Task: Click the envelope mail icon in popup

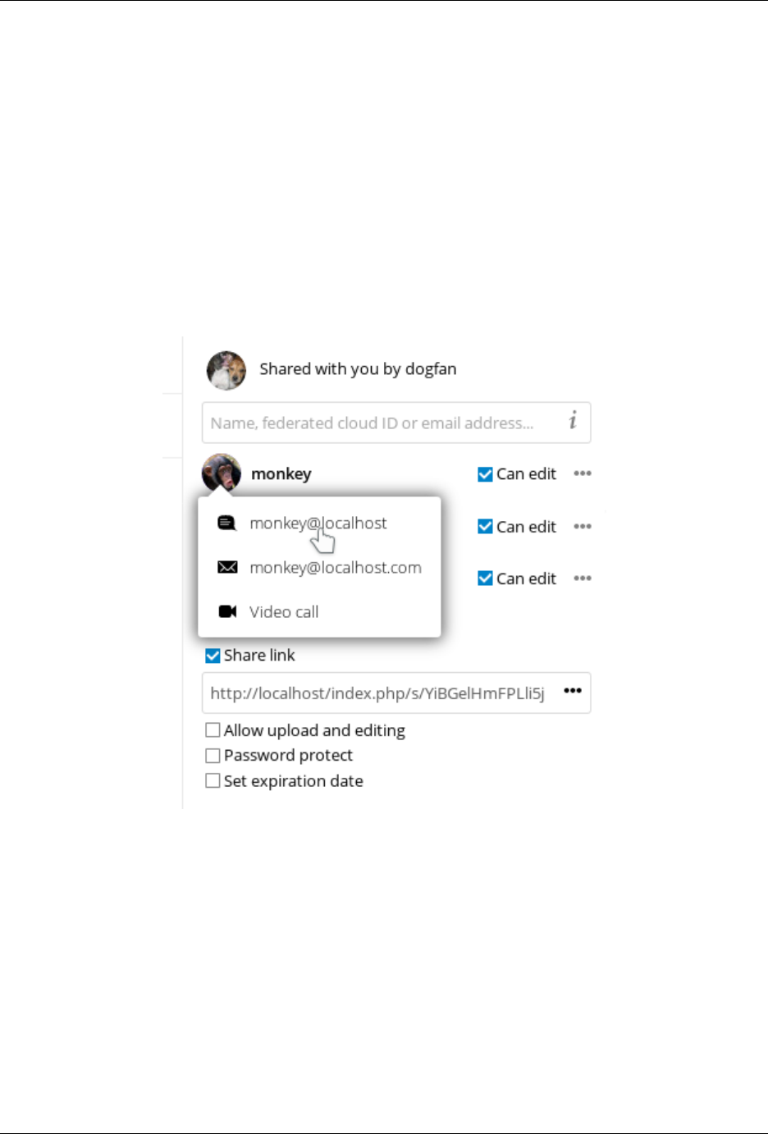Action: [x=227, y=567]
